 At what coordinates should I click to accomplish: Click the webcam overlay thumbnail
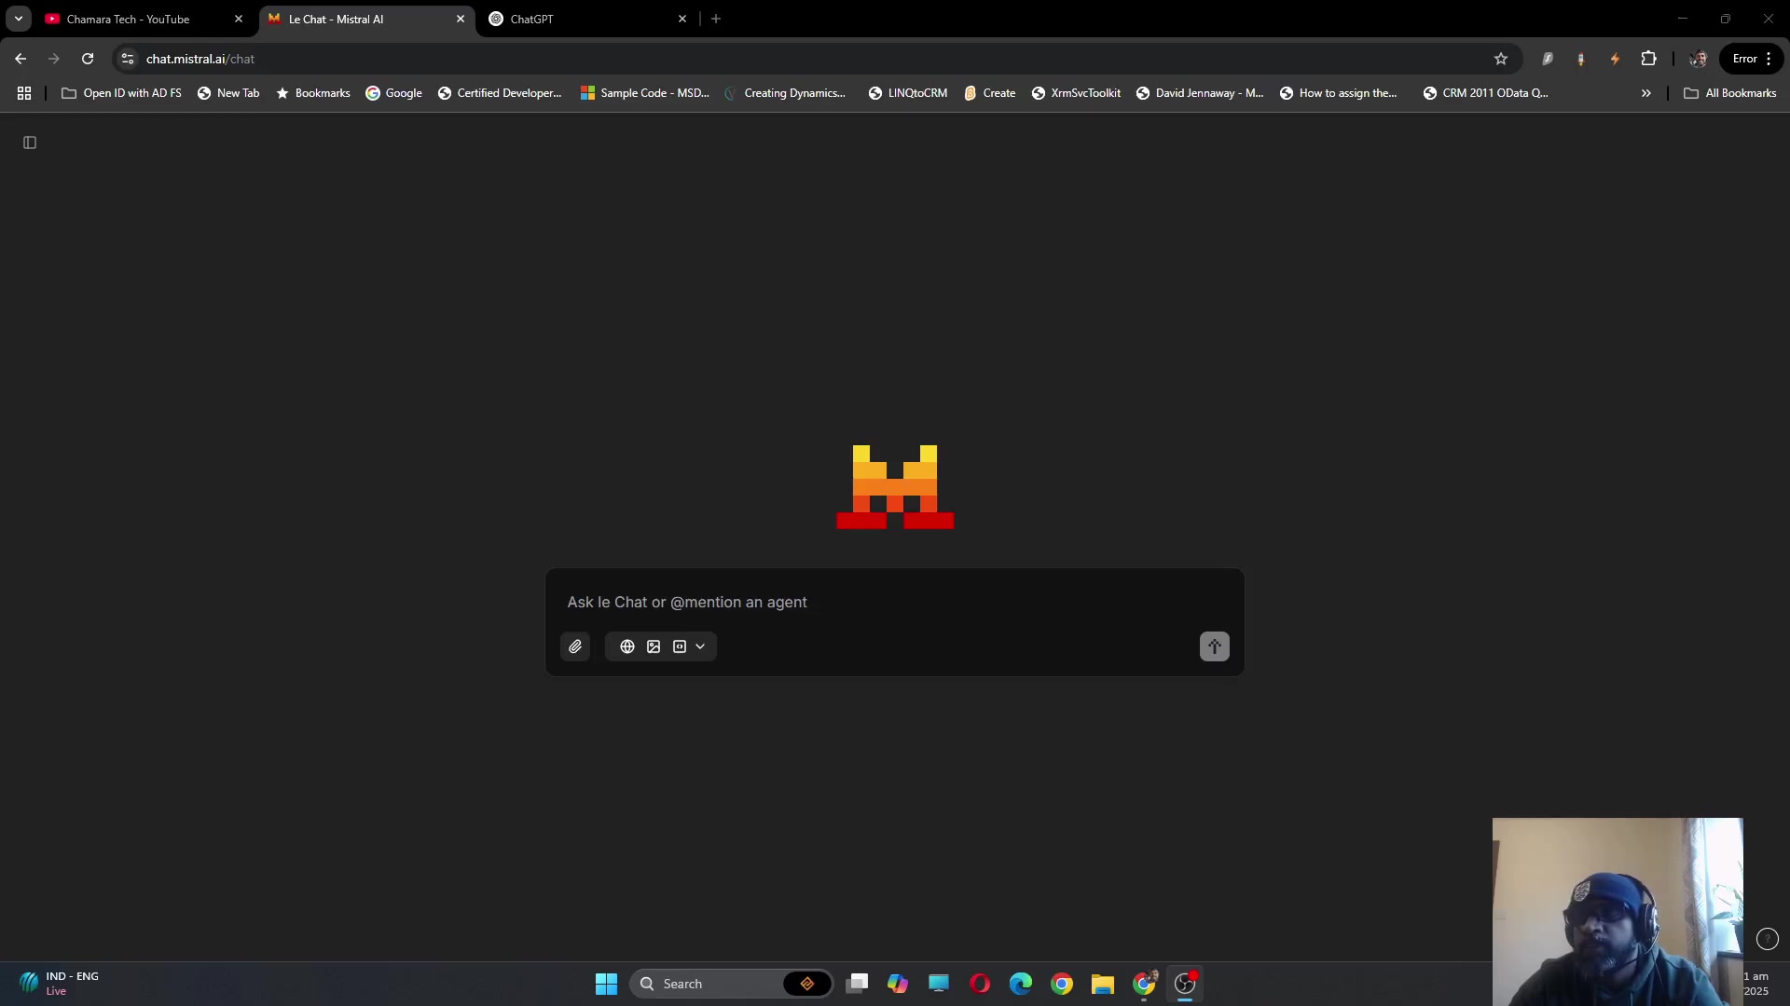(1618, 912)
